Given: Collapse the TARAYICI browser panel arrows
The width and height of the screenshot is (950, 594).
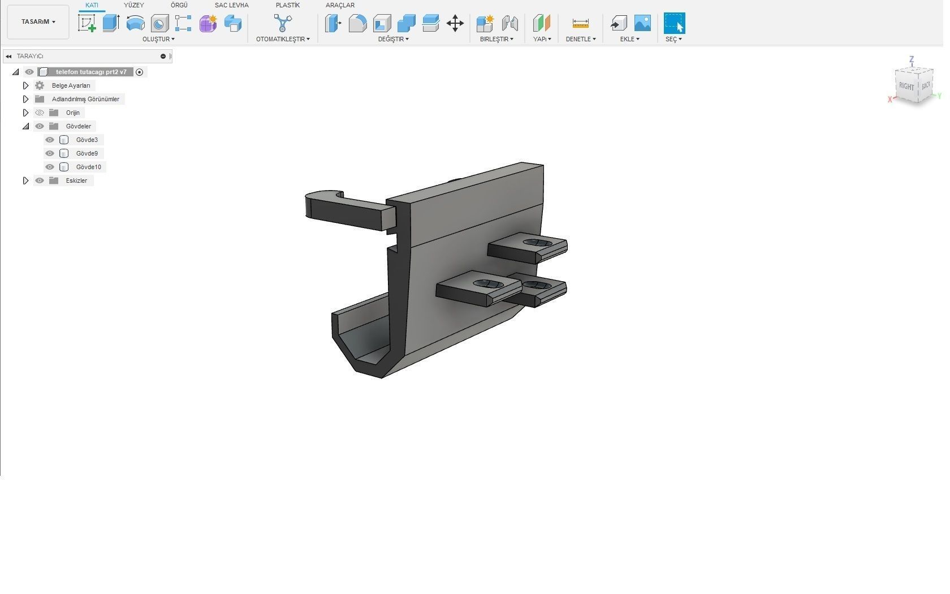Looking at the screenshot, I should pyautogui.click(x=8, y=56).
